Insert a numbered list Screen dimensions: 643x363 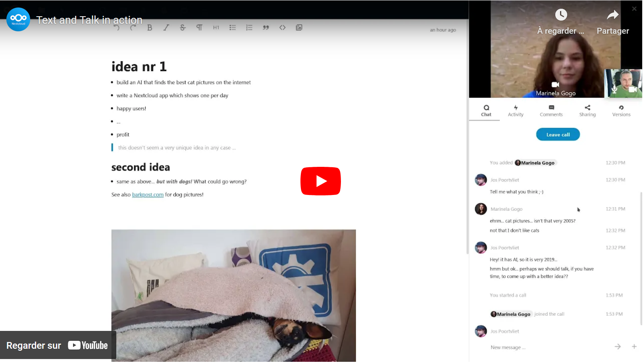click(249, 28)
